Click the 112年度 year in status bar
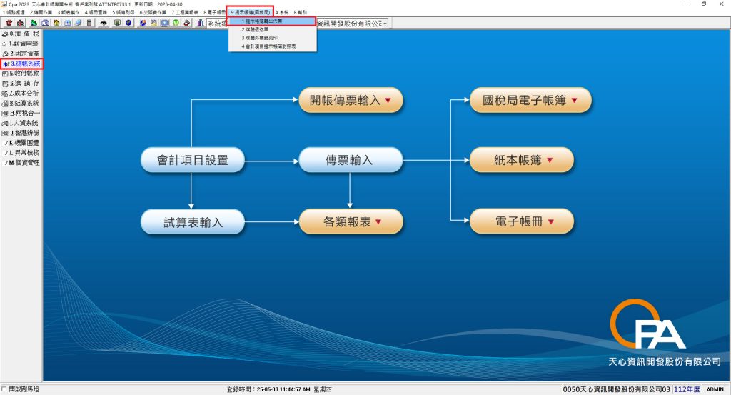 687,389
